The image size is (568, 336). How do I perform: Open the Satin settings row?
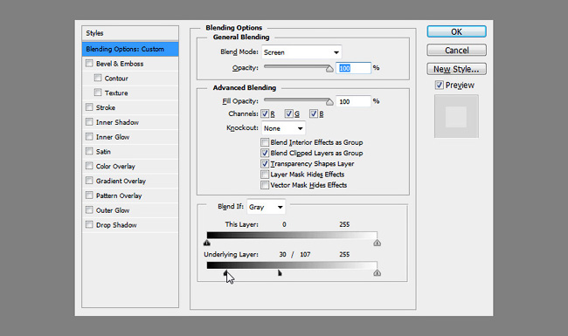click(130, 152)
